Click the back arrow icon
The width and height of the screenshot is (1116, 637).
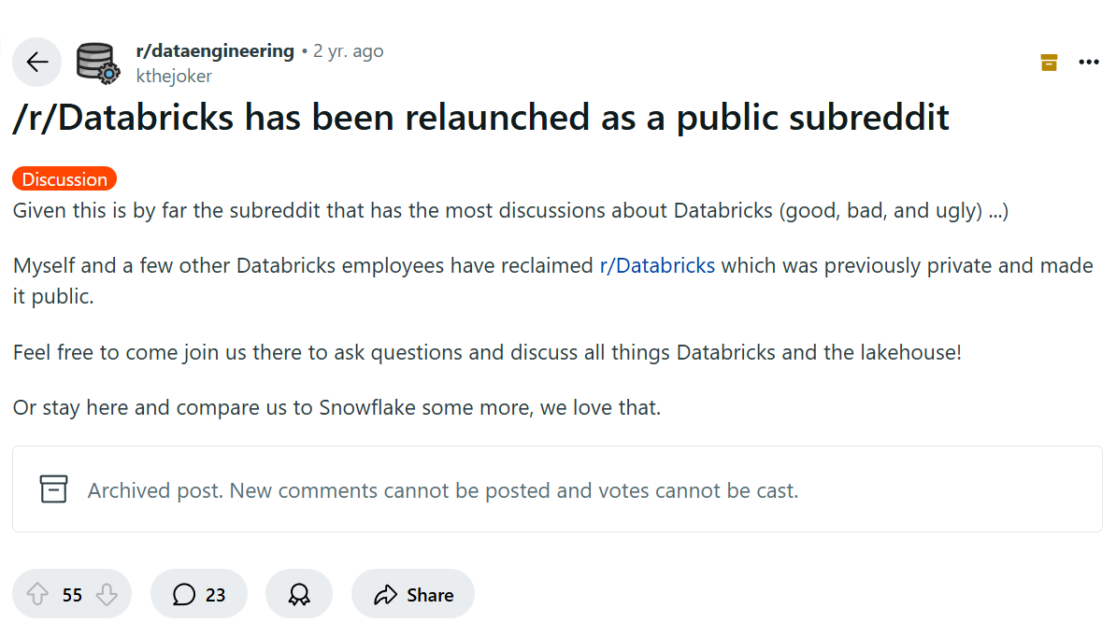tap(36, 62)
